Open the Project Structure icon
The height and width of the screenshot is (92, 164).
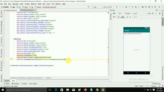click(x=143, y=7)
